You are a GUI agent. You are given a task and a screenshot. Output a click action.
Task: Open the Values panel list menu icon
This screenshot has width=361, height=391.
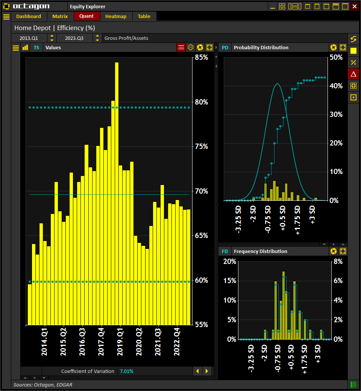click(x=16, y=48)
